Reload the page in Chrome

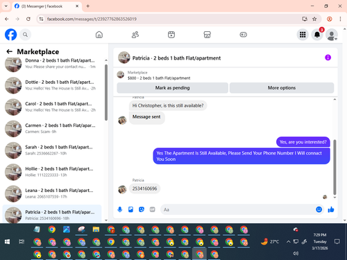click(x=28, y=19)
